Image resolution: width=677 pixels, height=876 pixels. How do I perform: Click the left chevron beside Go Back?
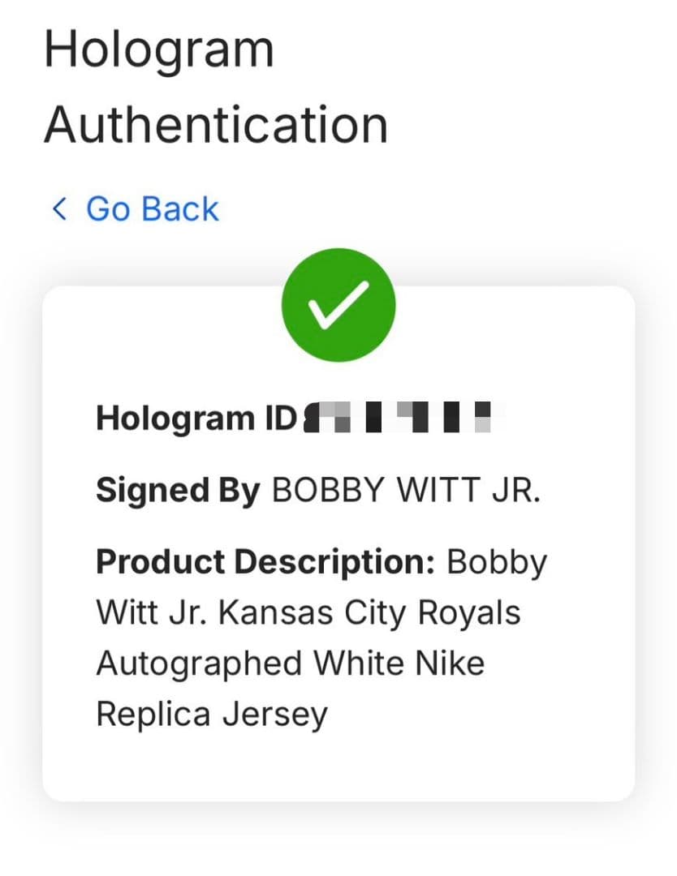(x=59, y=209)
